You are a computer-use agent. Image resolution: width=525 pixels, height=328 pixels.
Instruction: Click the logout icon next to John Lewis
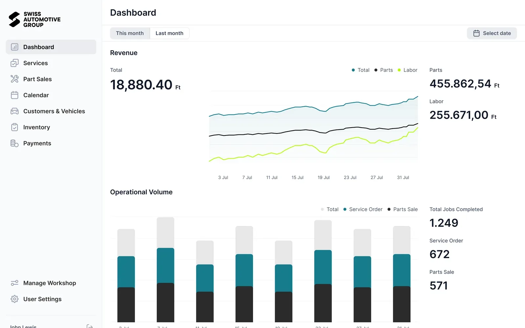point(90,326)
